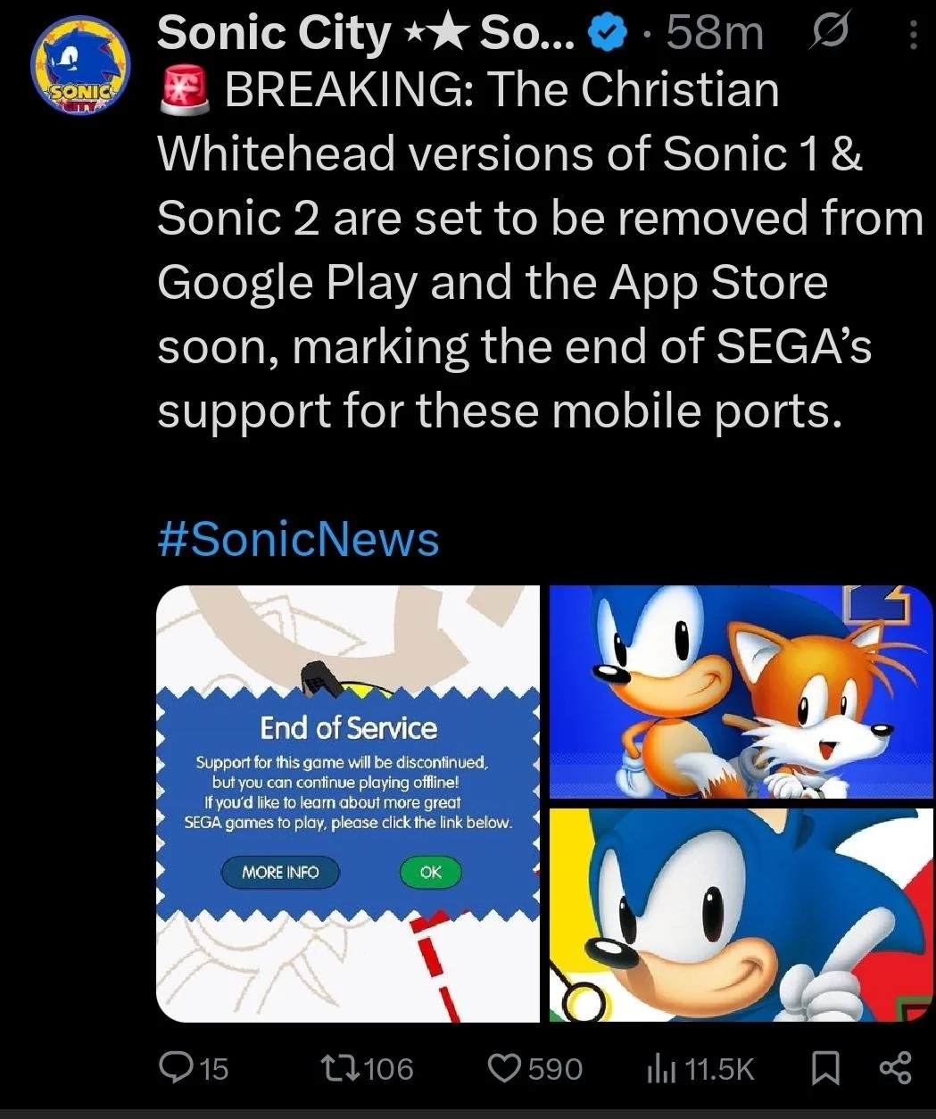Open the #SonicNews hashtag
Image resolution: width=936 pixels, height=1119 pixels.
tap(298, 540)
